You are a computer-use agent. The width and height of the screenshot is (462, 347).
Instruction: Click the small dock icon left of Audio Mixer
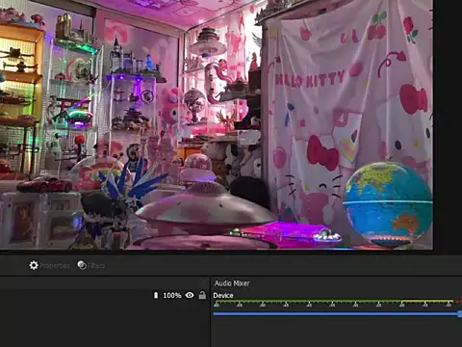203,282
